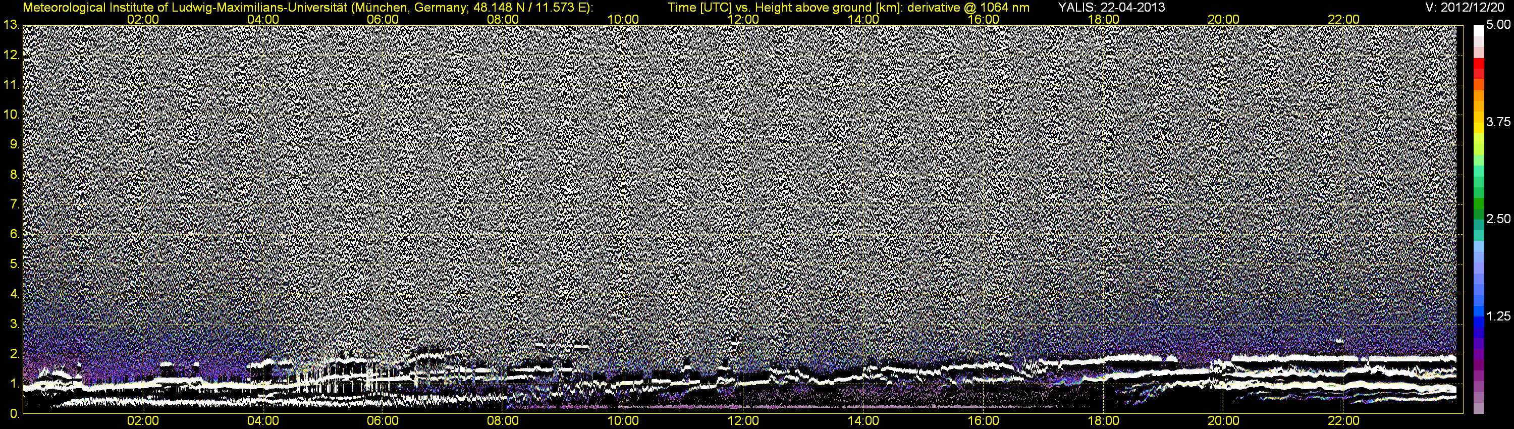This screenshot has width=1514, height=429.
Task: Click the 20:00 label on the bottom time axis
Action: click(1224, 421)
